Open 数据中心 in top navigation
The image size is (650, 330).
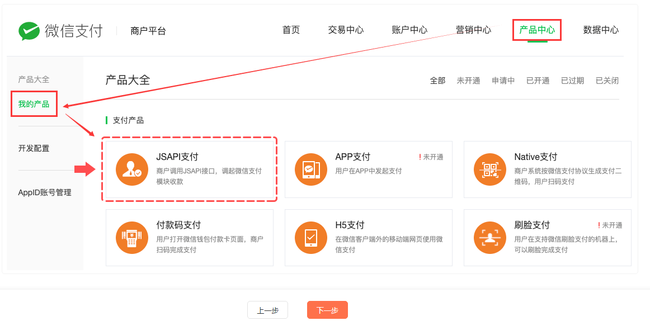coord(601,30)
